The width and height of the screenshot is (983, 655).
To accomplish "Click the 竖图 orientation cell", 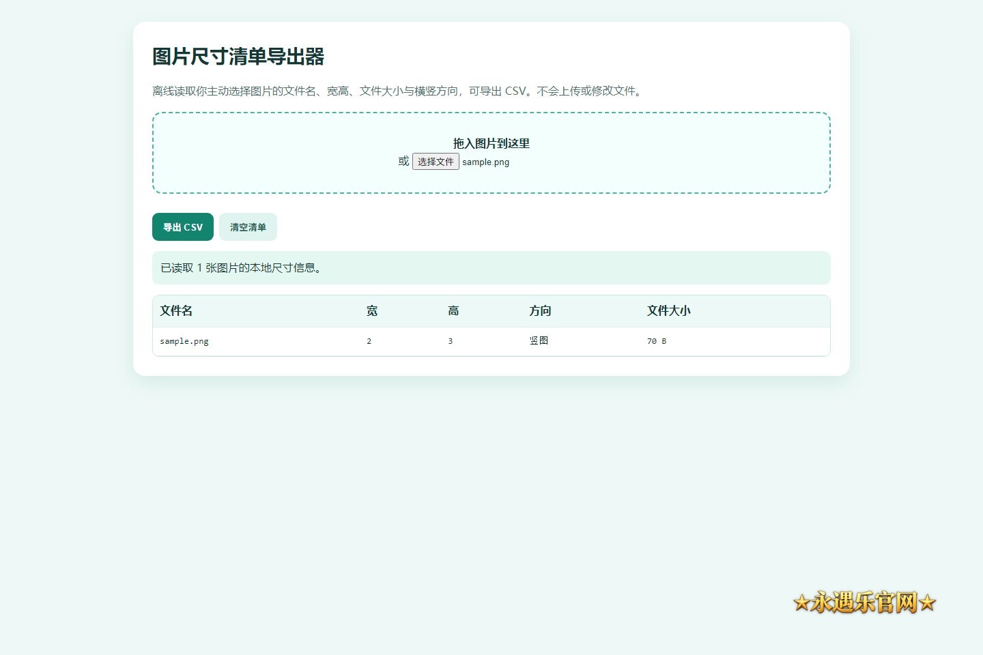I will pos(539,340).
